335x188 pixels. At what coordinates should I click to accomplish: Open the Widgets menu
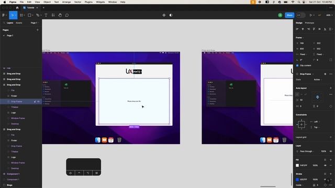[100, 2]
